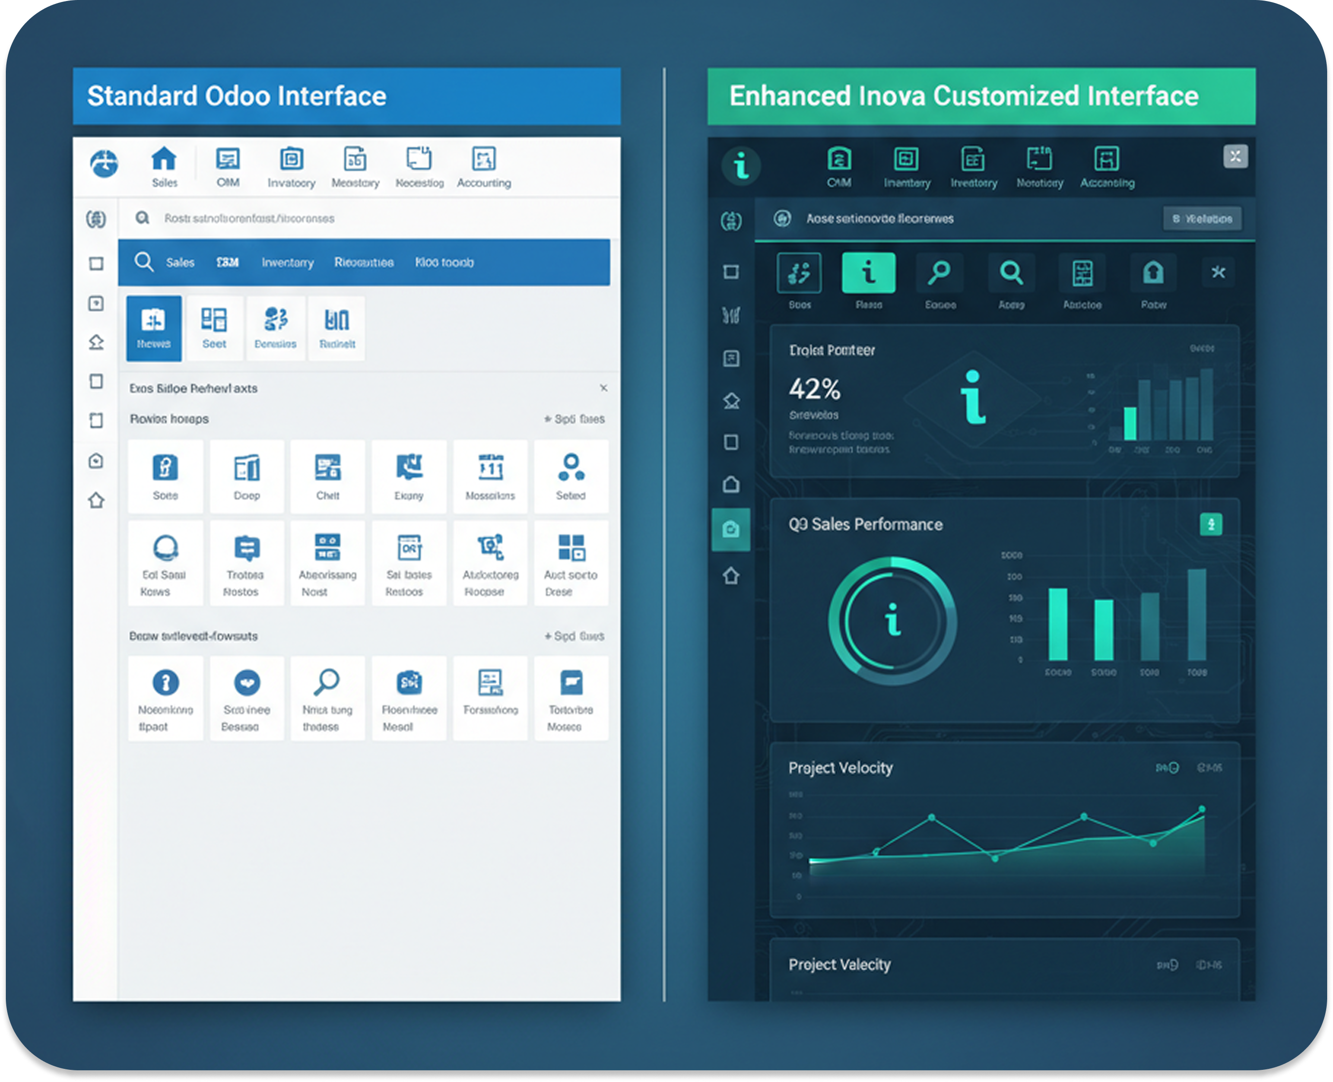This screenshot has width=1333, height=1082.
Task: Select the highlighted Ihenws view tab
Action: [x=153, y=328]
